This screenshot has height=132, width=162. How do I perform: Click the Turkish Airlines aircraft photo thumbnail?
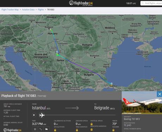(x=142, y=103)
